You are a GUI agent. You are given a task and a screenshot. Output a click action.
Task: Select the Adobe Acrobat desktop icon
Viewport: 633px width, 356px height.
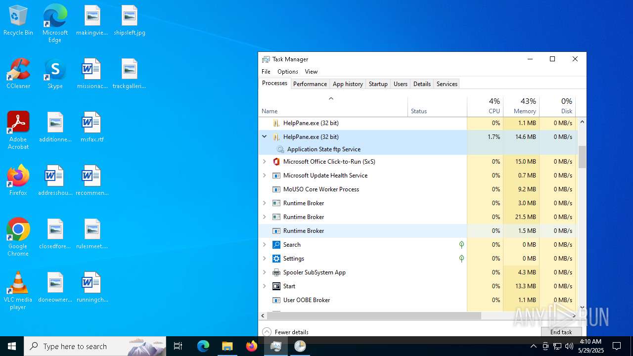point(18,131)
